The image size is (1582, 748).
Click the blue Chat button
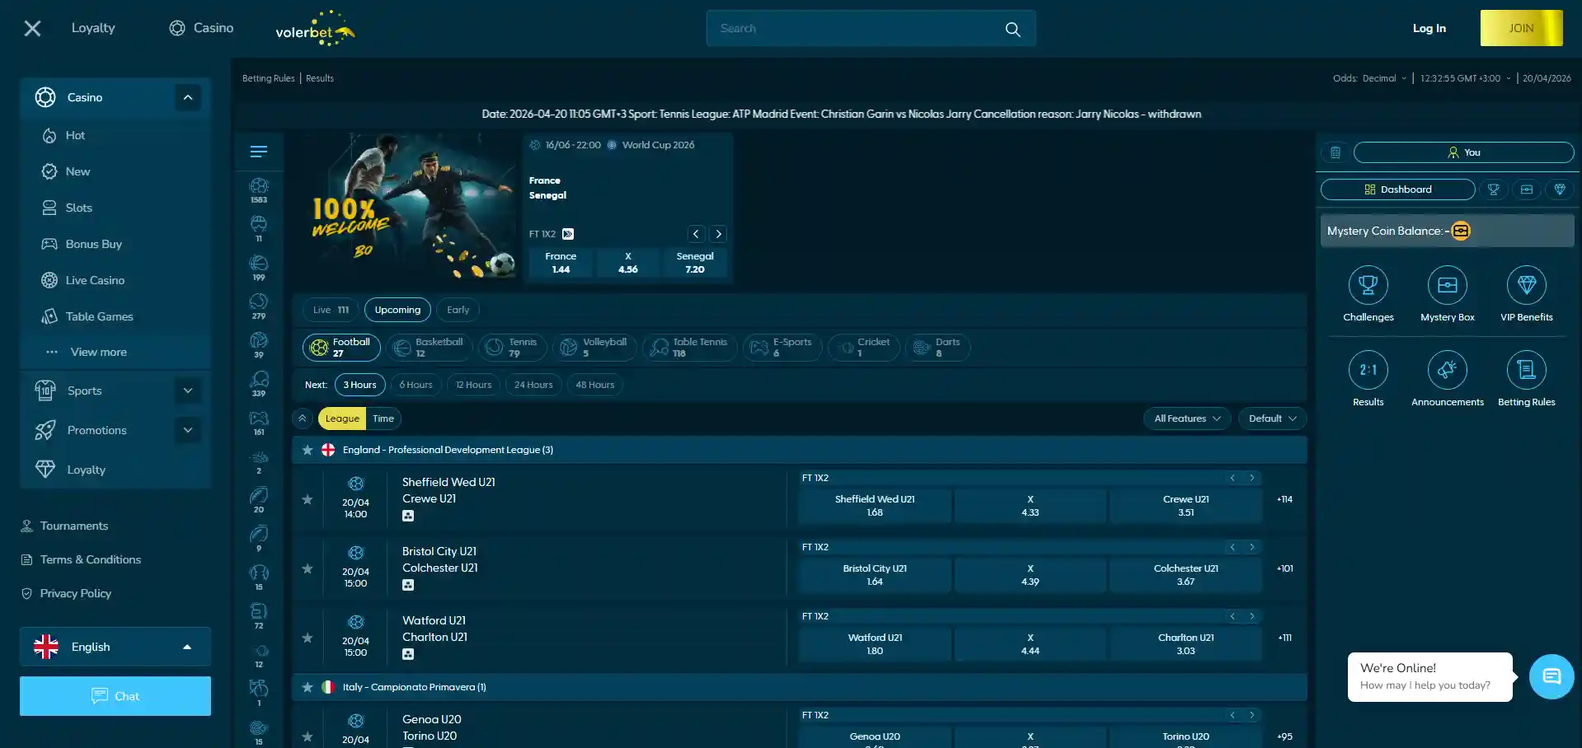(x=115, y=696)
